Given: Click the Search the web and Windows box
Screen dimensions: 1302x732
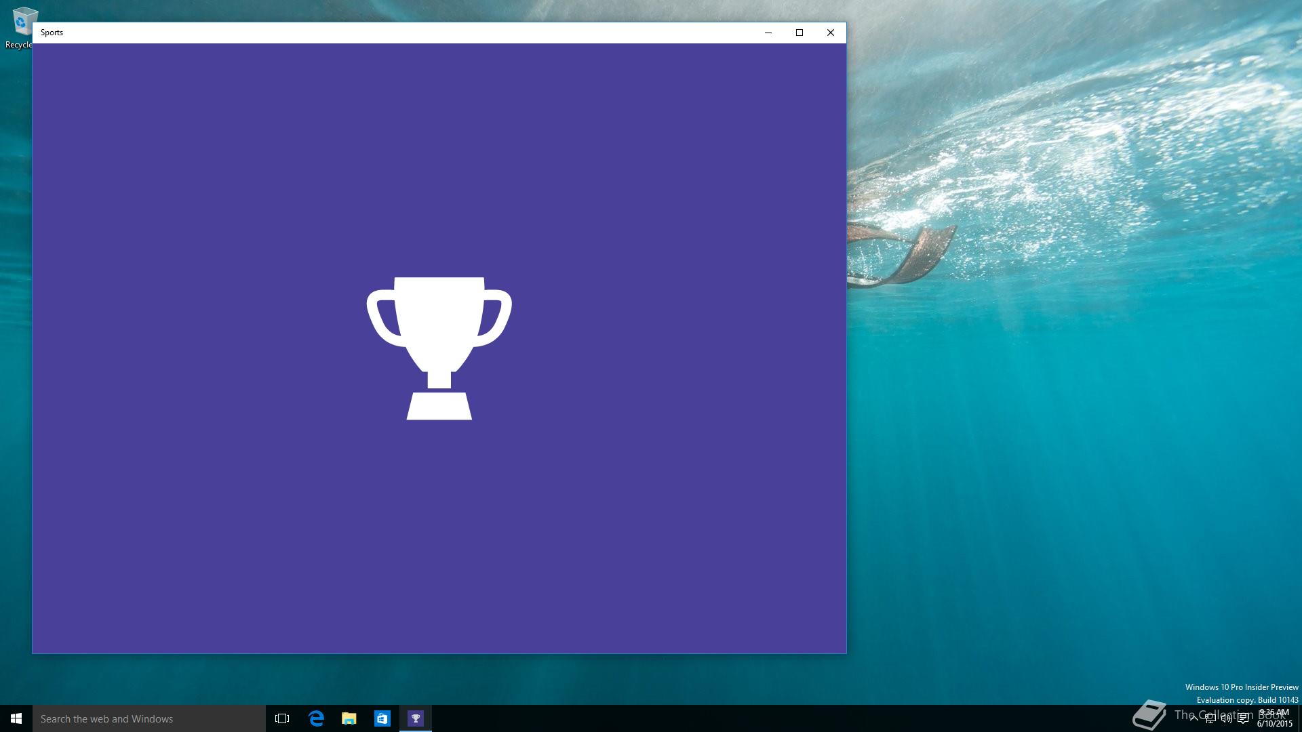Looking at the screenshot, I should click(149, 718).
